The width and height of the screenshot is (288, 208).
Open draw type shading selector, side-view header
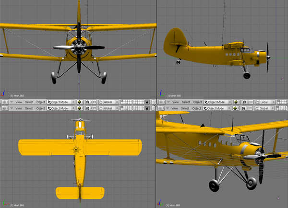coord(237,102)
